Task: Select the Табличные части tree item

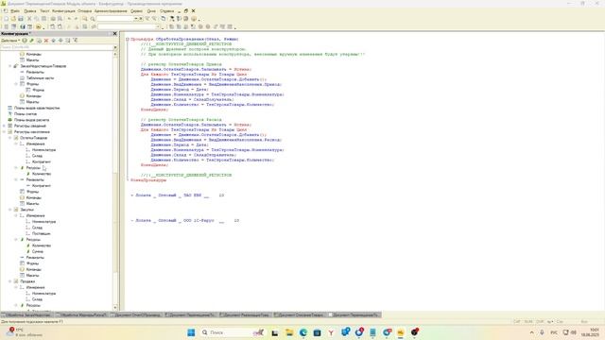Action: point(40,77)
